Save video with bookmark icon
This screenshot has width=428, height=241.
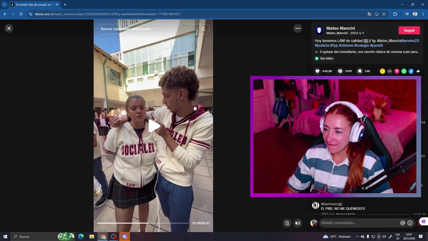click(359, 71)
